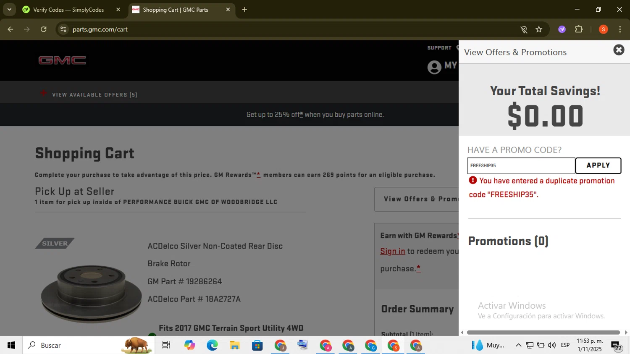Open Task View on the taskbar
630x354 pixels.
[x=166, y=345]
